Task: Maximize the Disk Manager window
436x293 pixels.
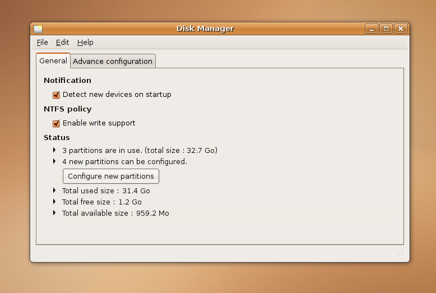Action: tap(386, 29)
